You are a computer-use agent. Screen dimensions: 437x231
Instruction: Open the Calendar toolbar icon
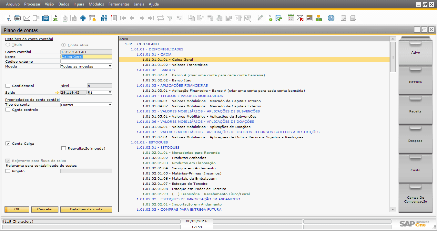310,18
